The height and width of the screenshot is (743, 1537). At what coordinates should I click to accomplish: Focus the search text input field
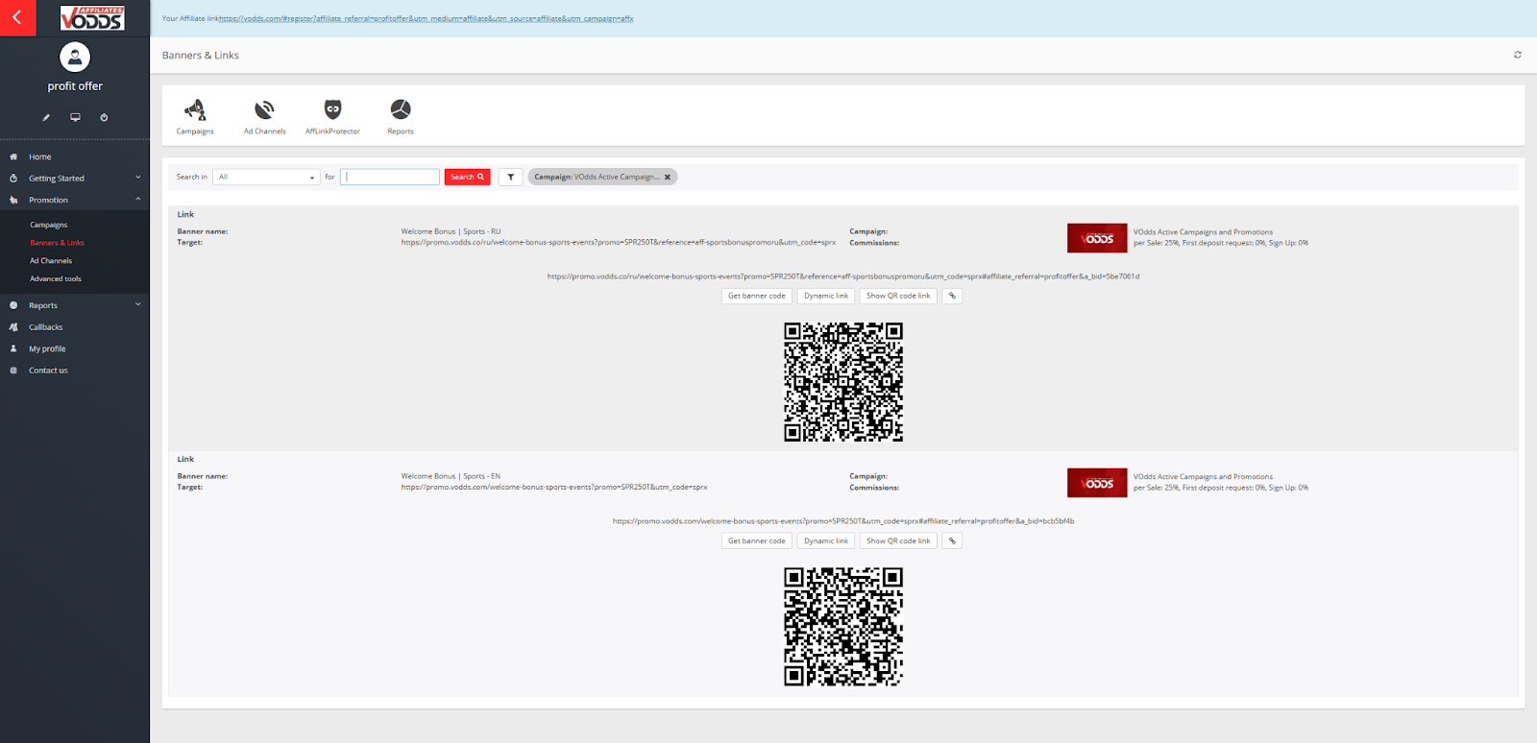tap(389, 177)
